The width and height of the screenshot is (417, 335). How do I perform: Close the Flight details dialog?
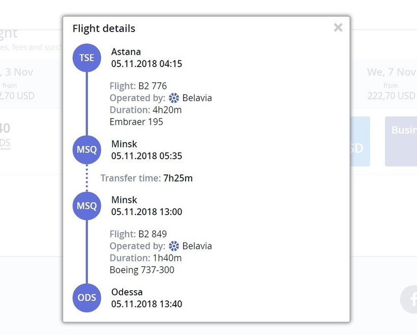click(x=338, y=27)
